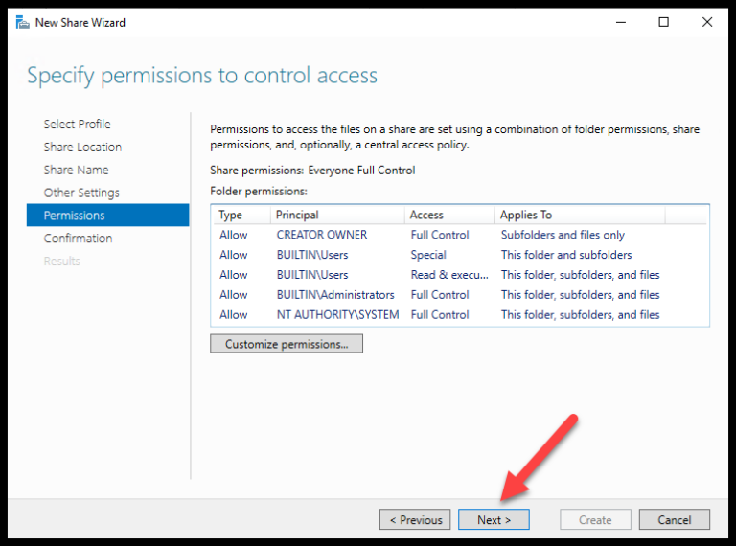Viewport: 736px width, 546px height.
Task: Click 'Share permissions: Everyone Full Control' text
Action: pos(312,171)
